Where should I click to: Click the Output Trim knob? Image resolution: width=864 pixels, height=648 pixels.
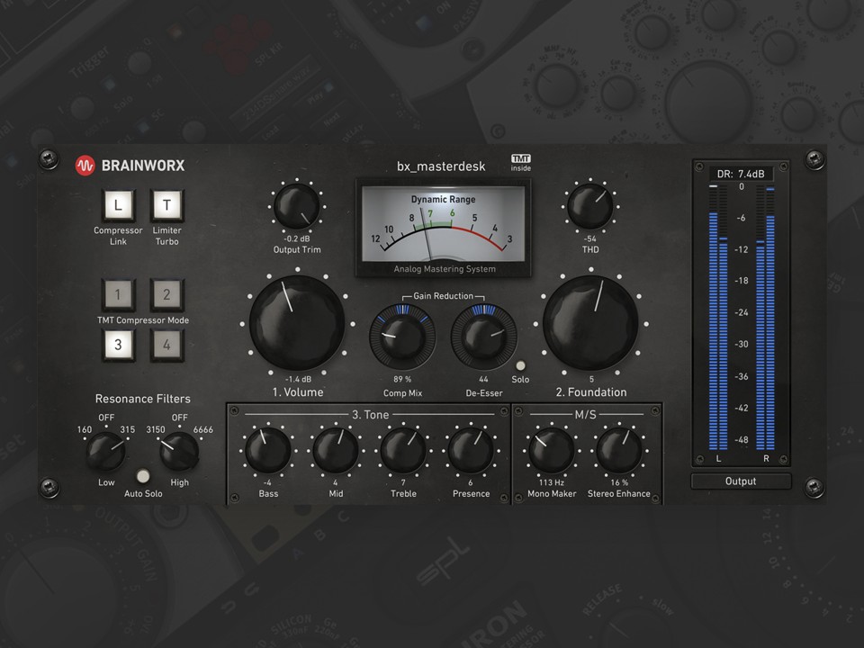[x=297, y=207]
